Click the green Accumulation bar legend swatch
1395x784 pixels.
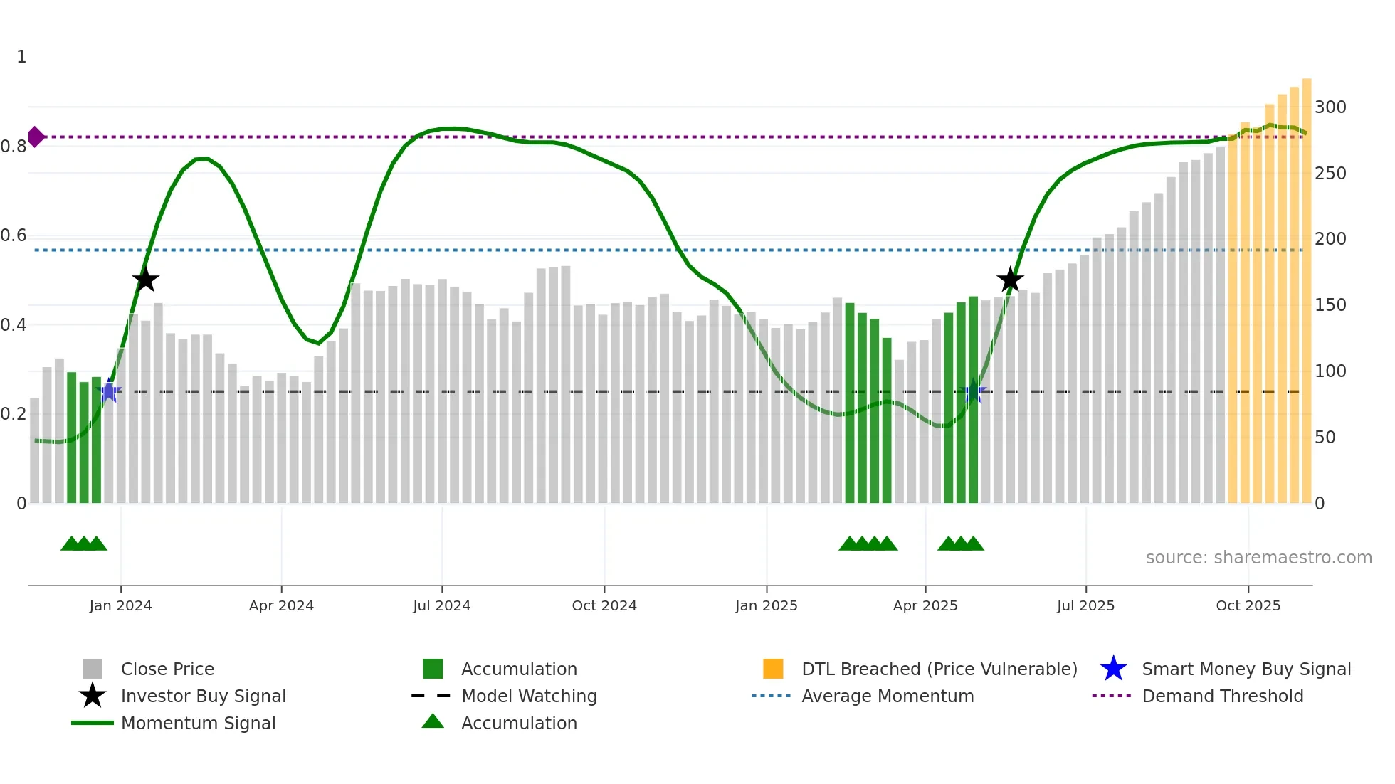(433, 669)
